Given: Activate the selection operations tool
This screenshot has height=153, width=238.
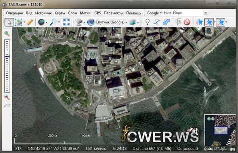Looking at the screenshot, I should 19,22.
